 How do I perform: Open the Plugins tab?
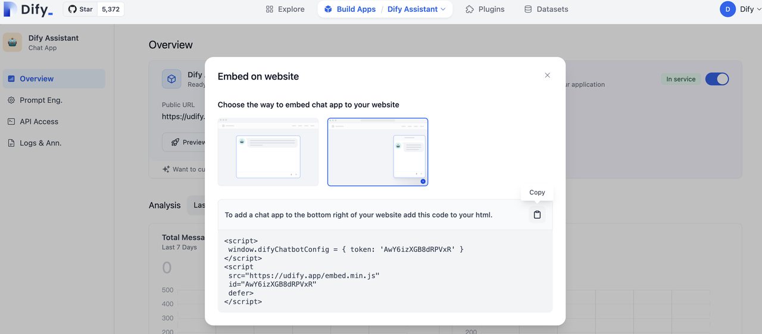pyautogui.click(x=485, y=10)
